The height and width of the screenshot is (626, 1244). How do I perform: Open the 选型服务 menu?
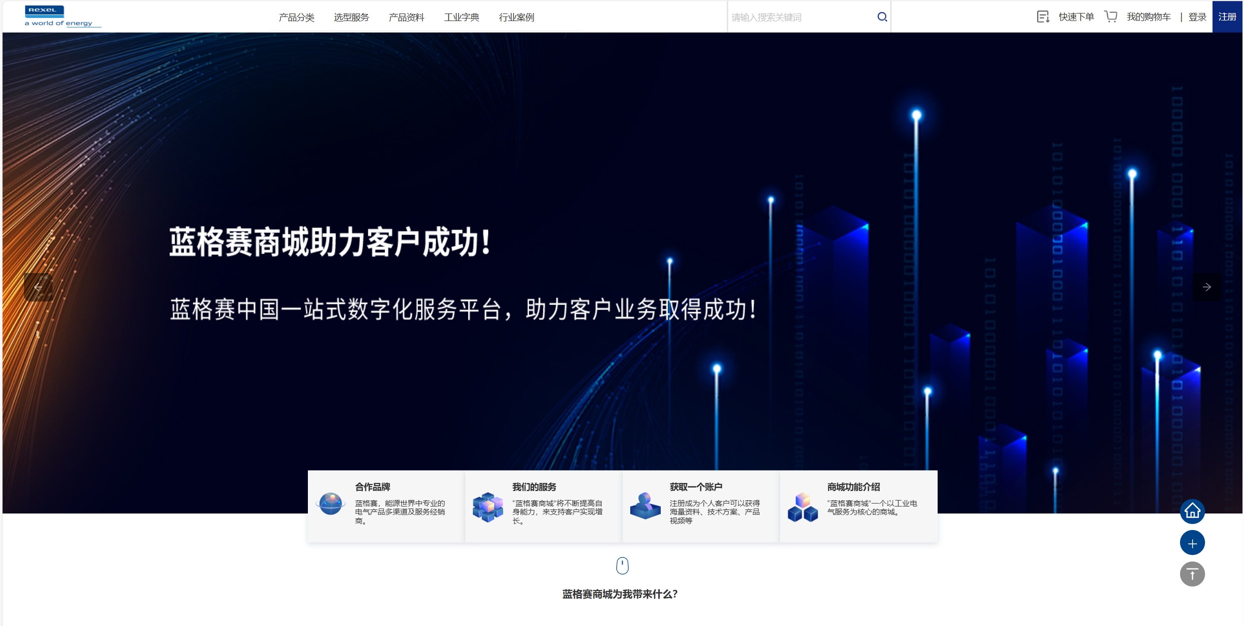[x=351, y=17]
